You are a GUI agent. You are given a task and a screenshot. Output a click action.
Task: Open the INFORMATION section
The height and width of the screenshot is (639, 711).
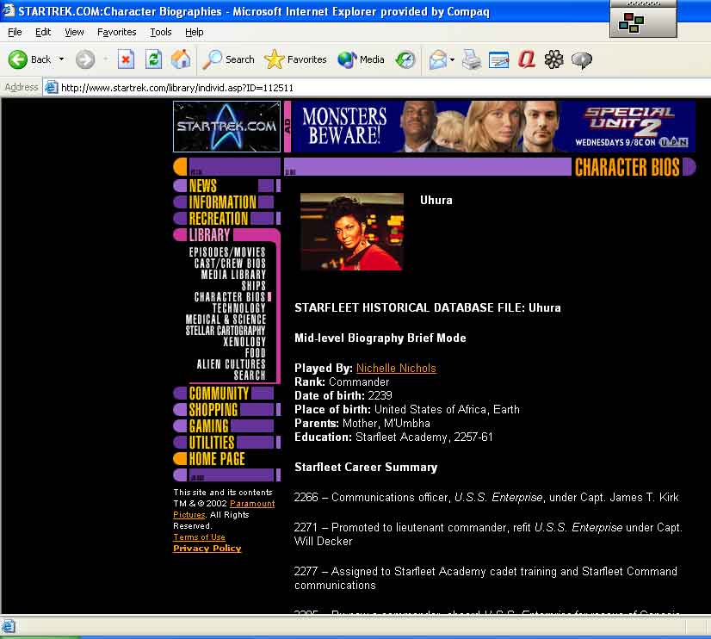(x=223, y=202)
